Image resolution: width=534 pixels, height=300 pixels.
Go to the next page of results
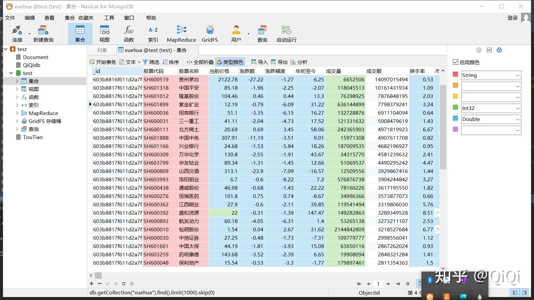pos(388,284)
